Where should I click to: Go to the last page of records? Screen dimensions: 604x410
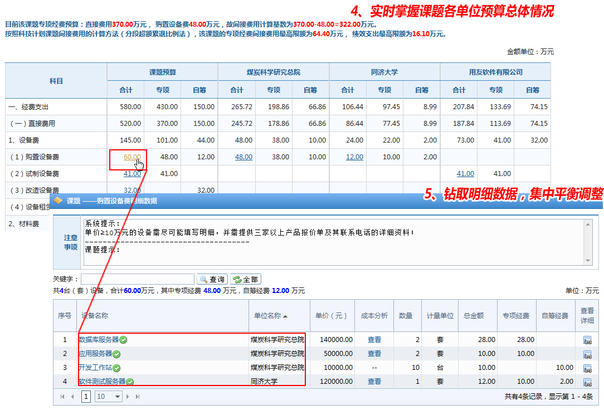coord(138,397)
